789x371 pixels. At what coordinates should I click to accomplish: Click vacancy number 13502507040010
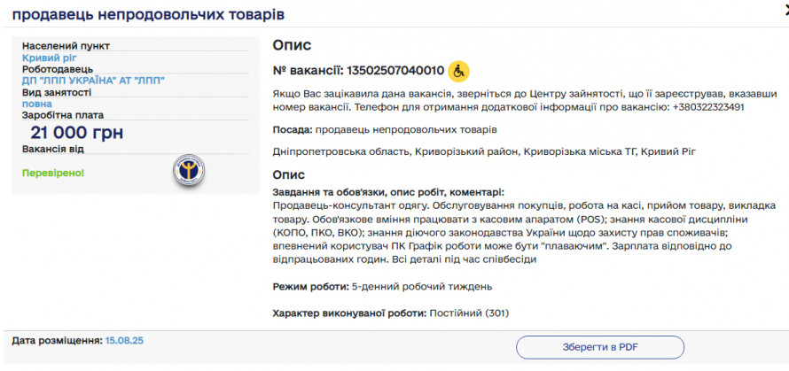[x=395, y=70]
